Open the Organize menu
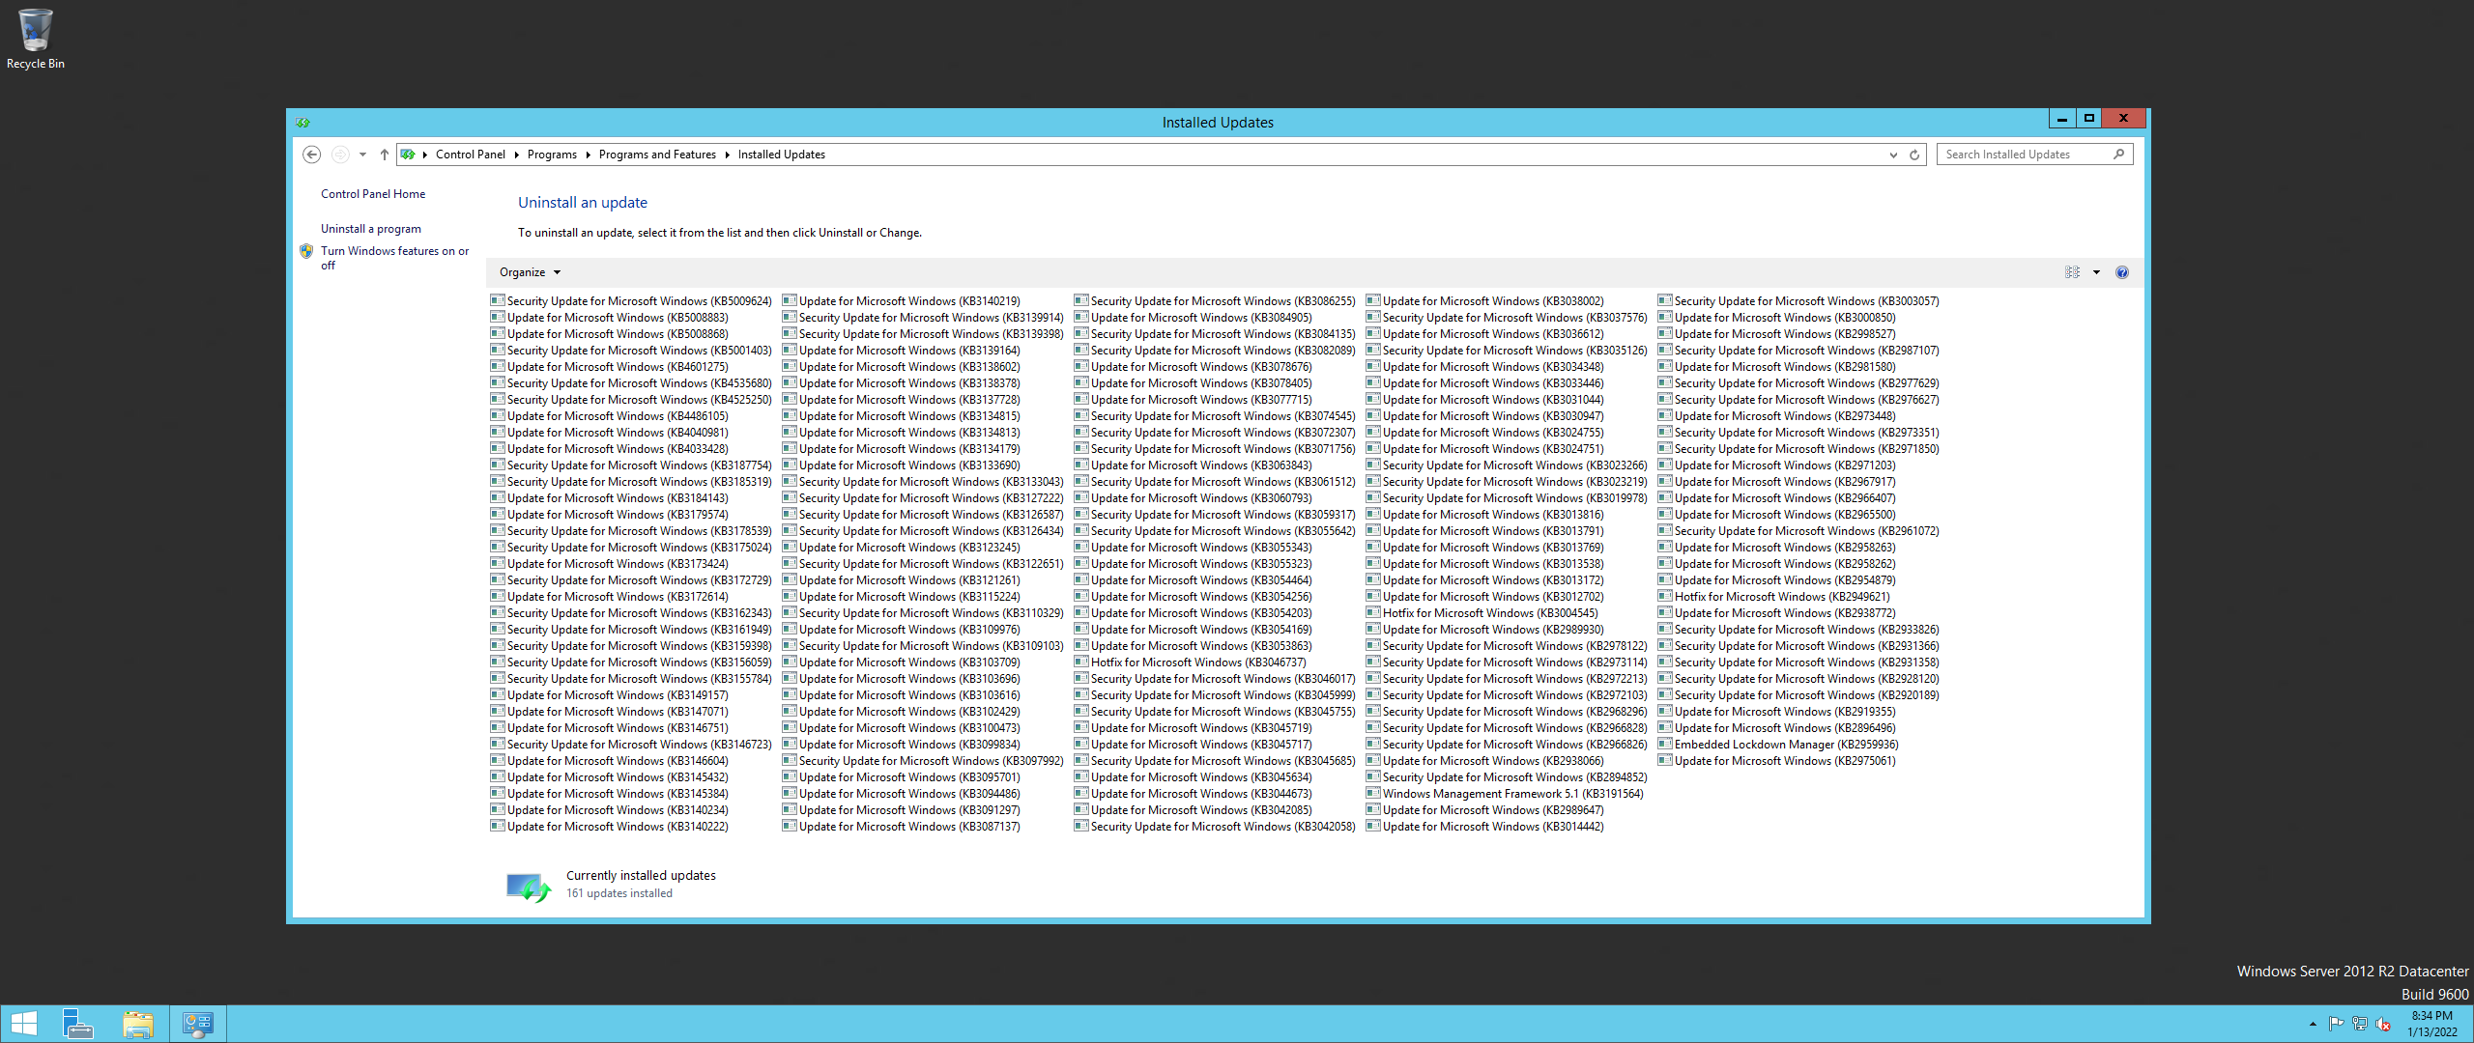This screenshot has height=1043, width=2474. 530,272
